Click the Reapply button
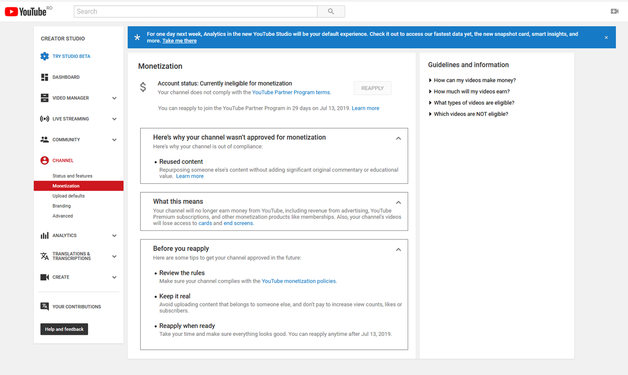This screenshot has width=628, height=375. click(x=373, y=88)
